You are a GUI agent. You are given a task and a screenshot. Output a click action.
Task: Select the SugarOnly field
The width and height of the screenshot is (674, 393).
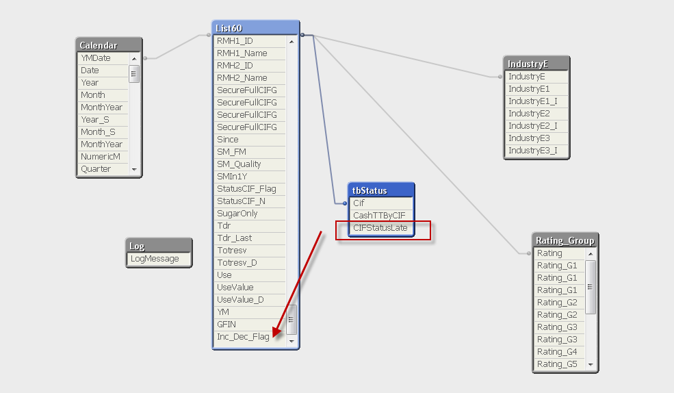[x=250, y=214]
